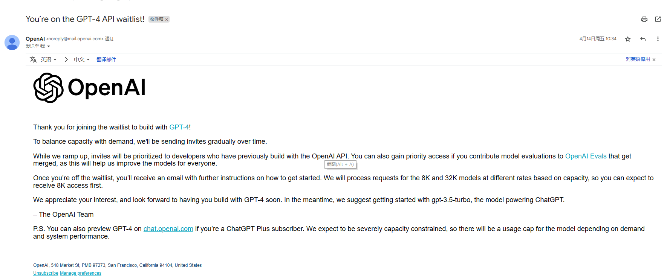Click 翻译邮件 to translate message

tap(106, 59)
